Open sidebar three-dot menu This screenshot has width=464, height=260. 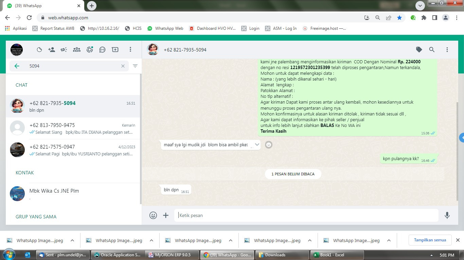[130, 50]
